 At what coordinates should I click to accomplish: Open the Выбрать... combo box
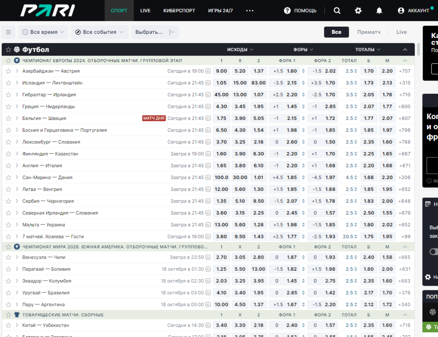[x=155, y=32]
